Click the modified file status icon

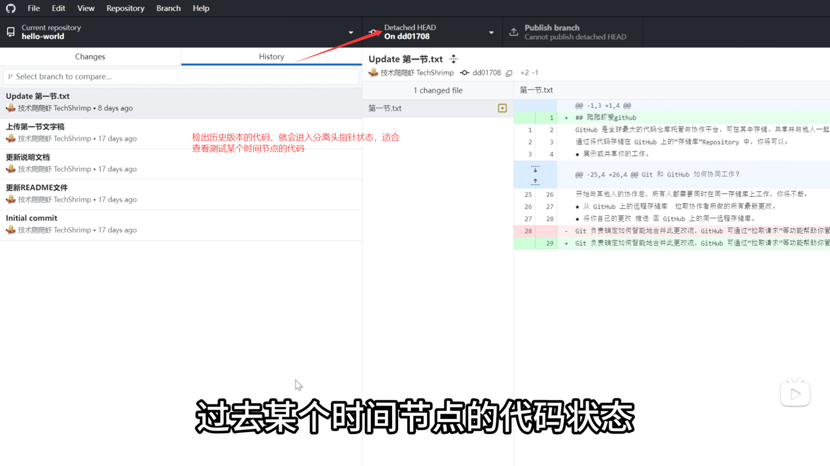coord(502,108)
